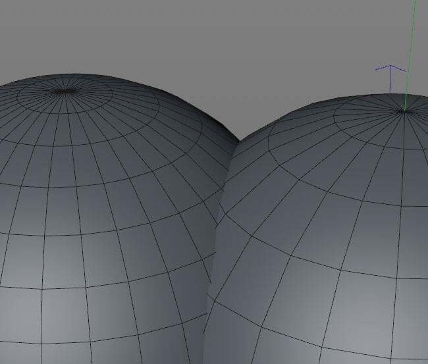Select the green axis line above the right sphere
The height and width of the screenshot is (364, 428).
[x=410, y=55]
